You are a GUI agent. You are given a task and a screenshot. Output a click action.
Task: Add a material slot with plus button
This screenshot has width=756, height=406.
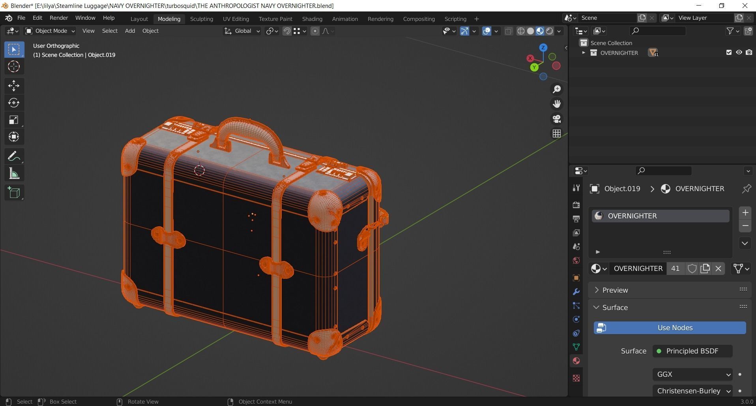click(745, 213)
